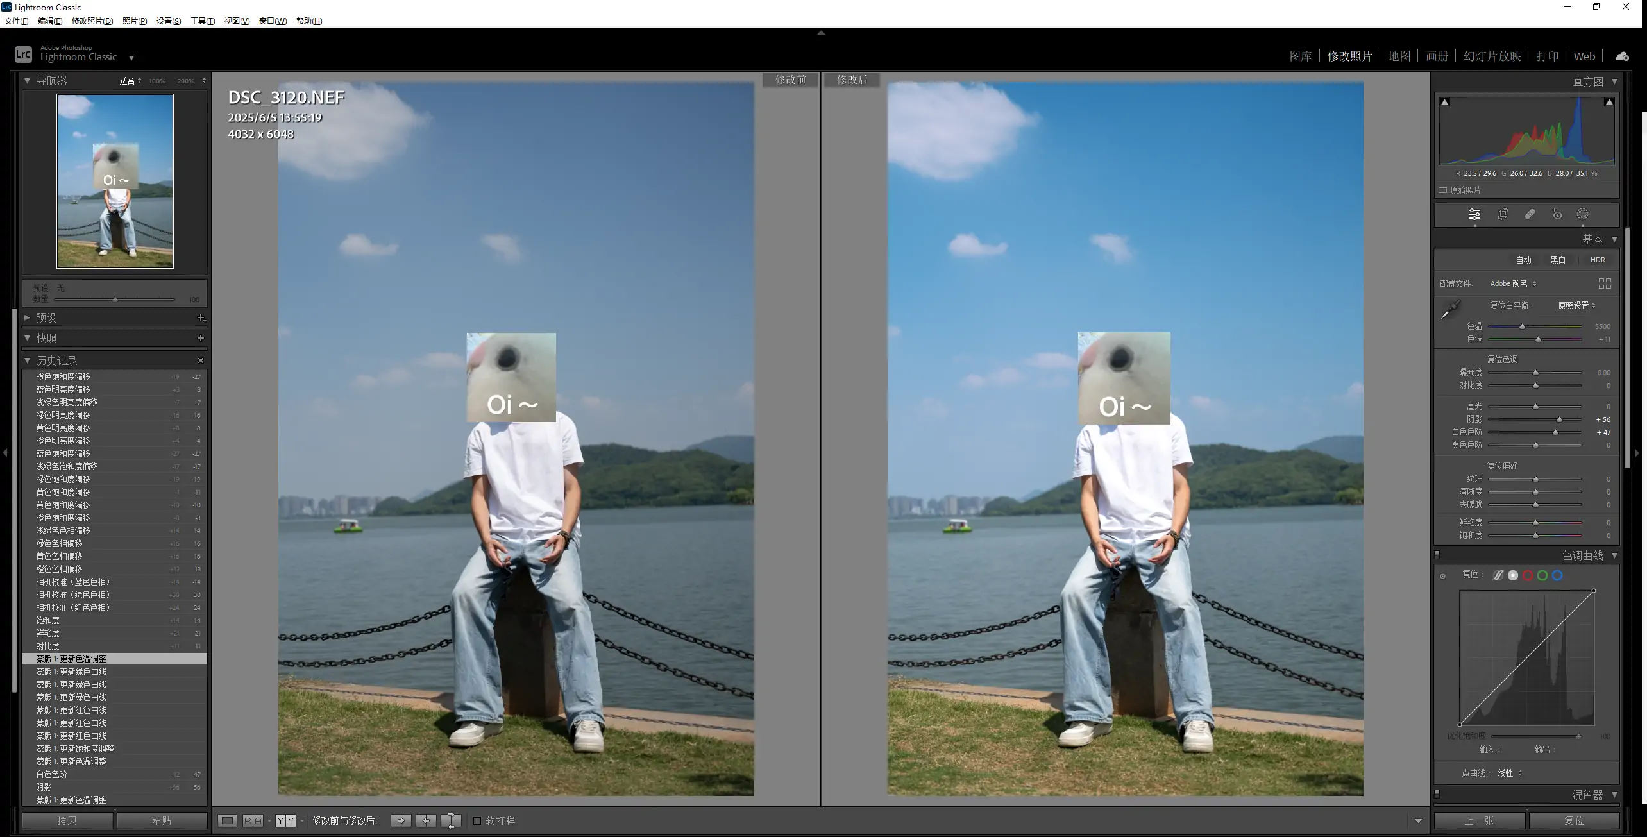Open the 配置文件 Adobe 颜色 dropdown

pyautogui.click(x=1513, y=283)
